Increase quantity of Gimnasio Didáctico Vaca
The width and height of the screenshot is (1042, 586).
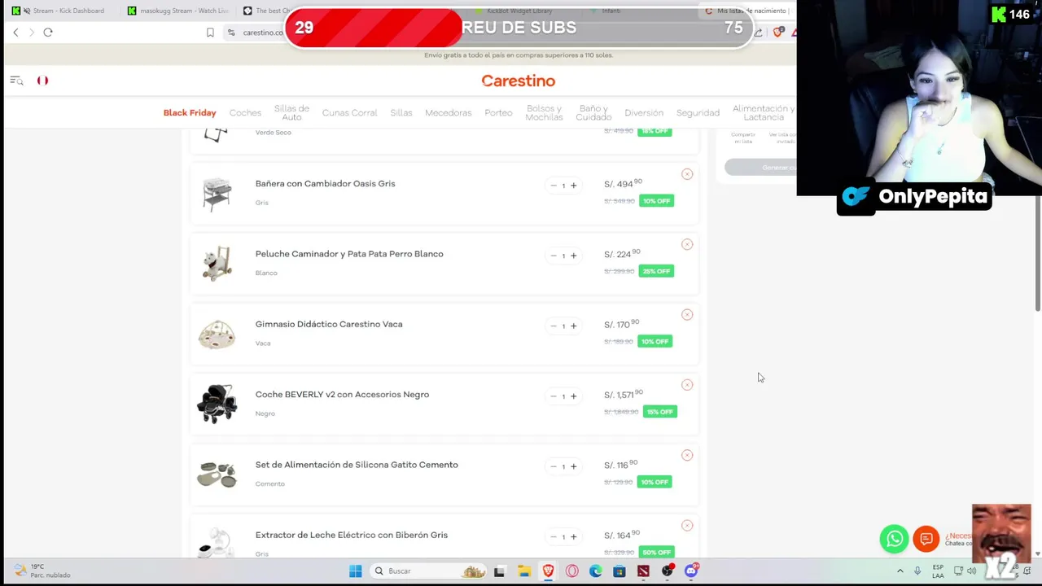pyautogui.click(x=573, y=326)
